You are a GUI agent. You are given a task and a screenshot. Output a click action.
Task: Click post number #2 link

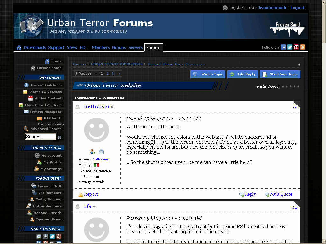tap(294, 208)
